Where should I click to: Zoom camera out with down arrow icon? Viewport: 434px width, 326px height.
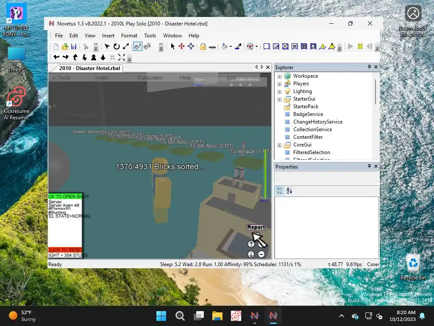tap(103, 57)
